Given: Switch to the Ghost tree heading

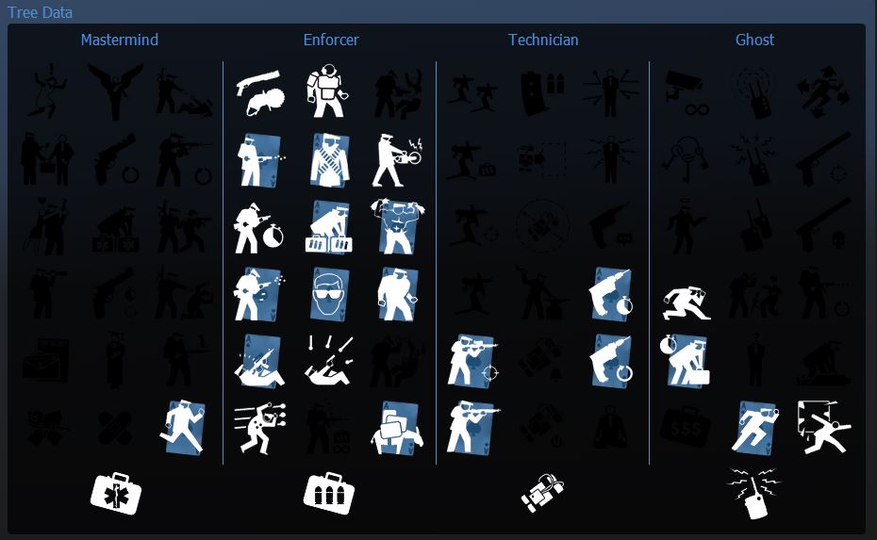Looking at the screenshot, I should tap(754, 40).
